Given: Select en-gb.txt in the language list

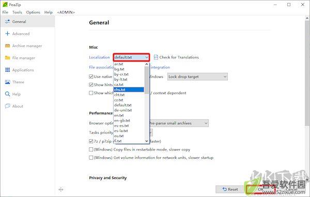Looking at the screenshot, I should tap(129, 120).
